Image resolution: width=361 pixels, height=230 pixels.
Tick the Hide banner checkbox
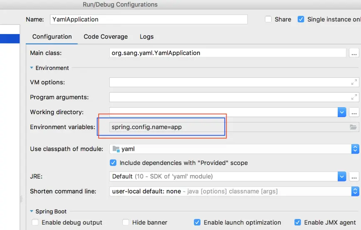pyautogui.click(x=126, y=222)
